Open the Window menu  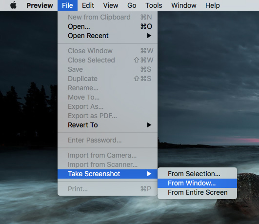coord(184,5)
